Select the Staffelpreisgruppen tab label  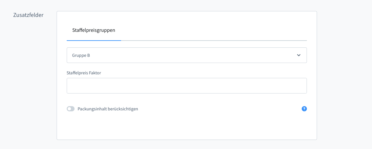(x=94, y=30)
